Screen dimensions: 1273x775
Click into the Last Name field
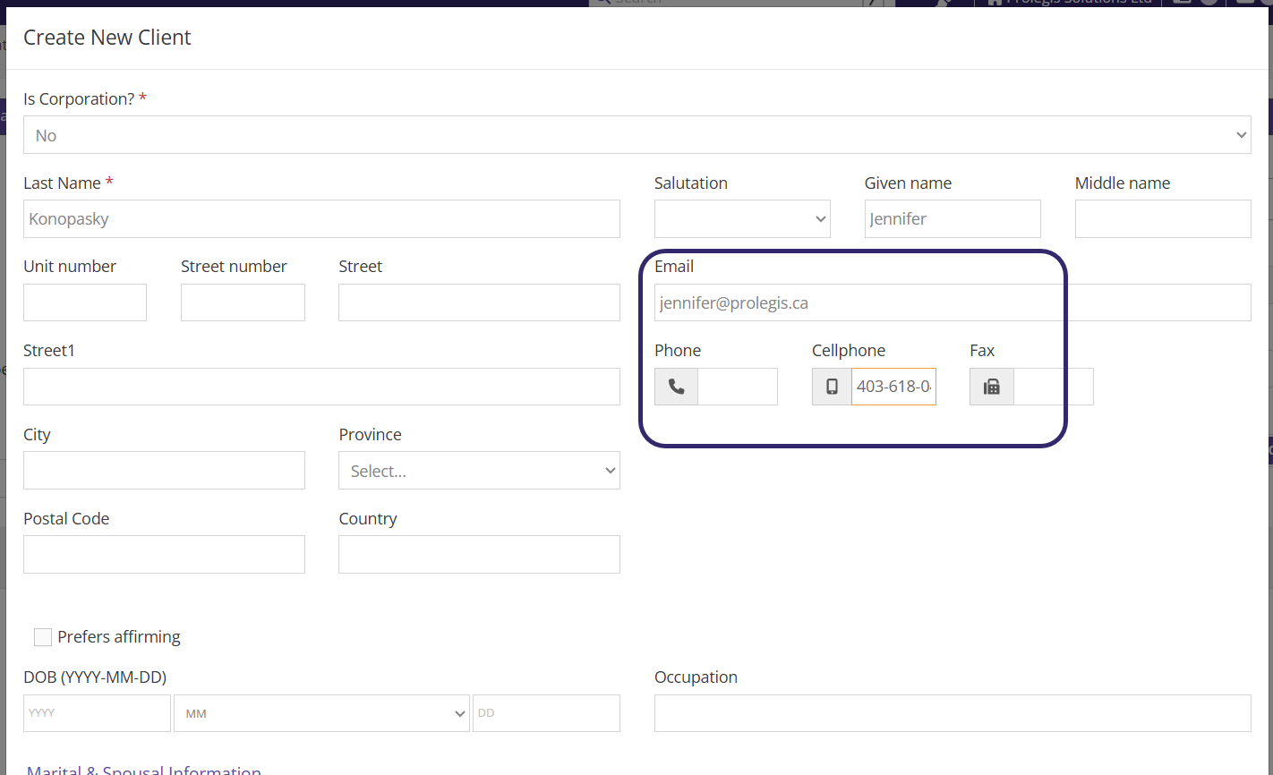(x=321, y=219)
